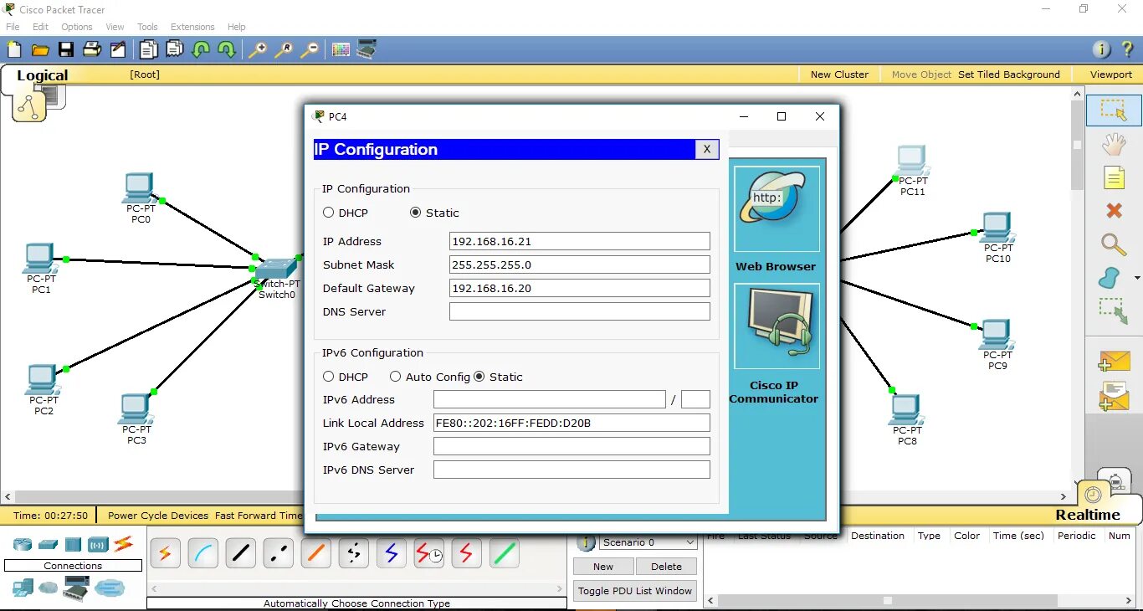Click the Paste toolbar icon

coord(174,50)
